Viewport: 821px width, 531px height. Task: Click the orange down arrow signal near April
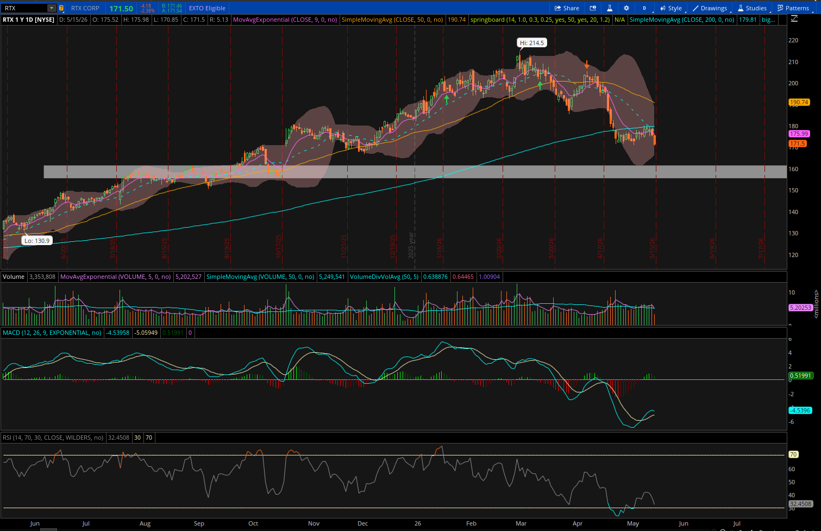tap(587, 65)
